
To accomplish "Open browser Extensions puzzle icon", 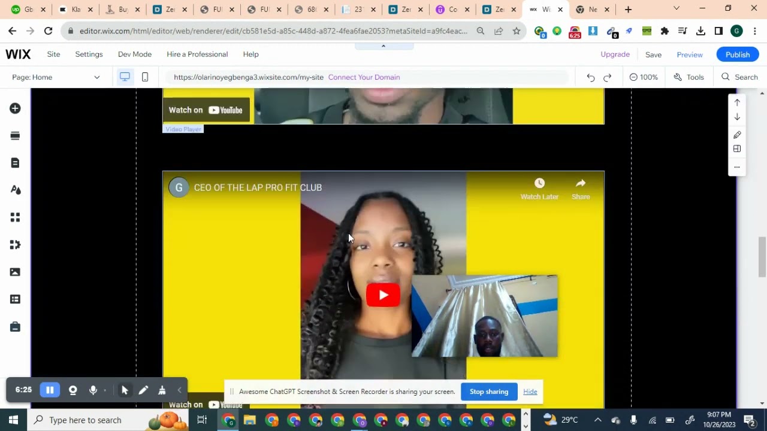I will (x=665, y=31).
